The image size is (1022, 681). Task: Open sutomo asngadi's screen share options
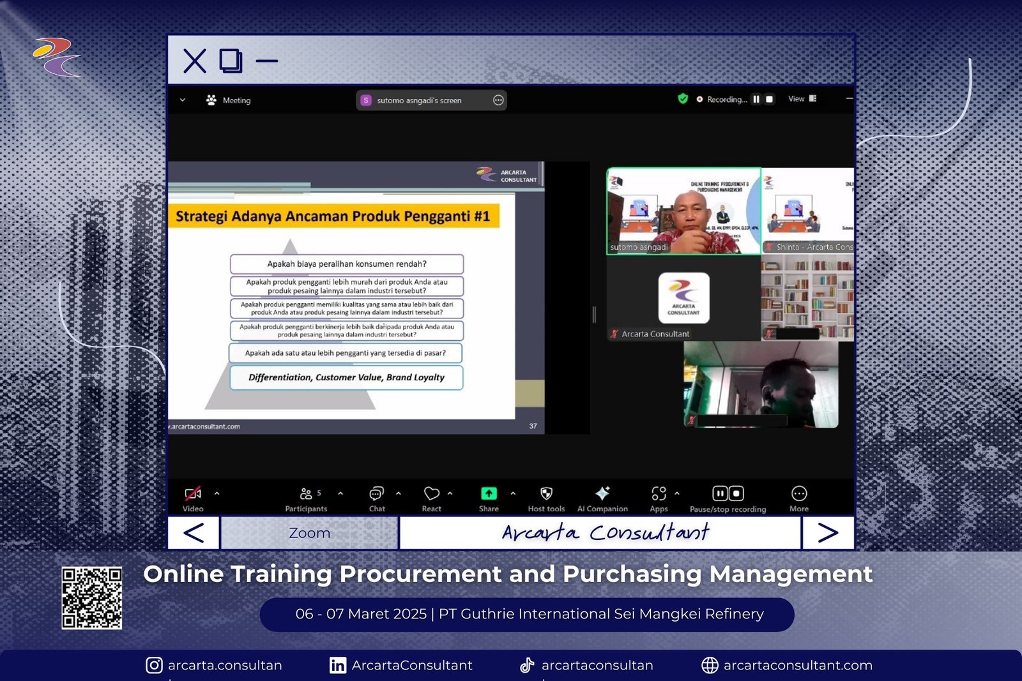click(x=498, y=100)
